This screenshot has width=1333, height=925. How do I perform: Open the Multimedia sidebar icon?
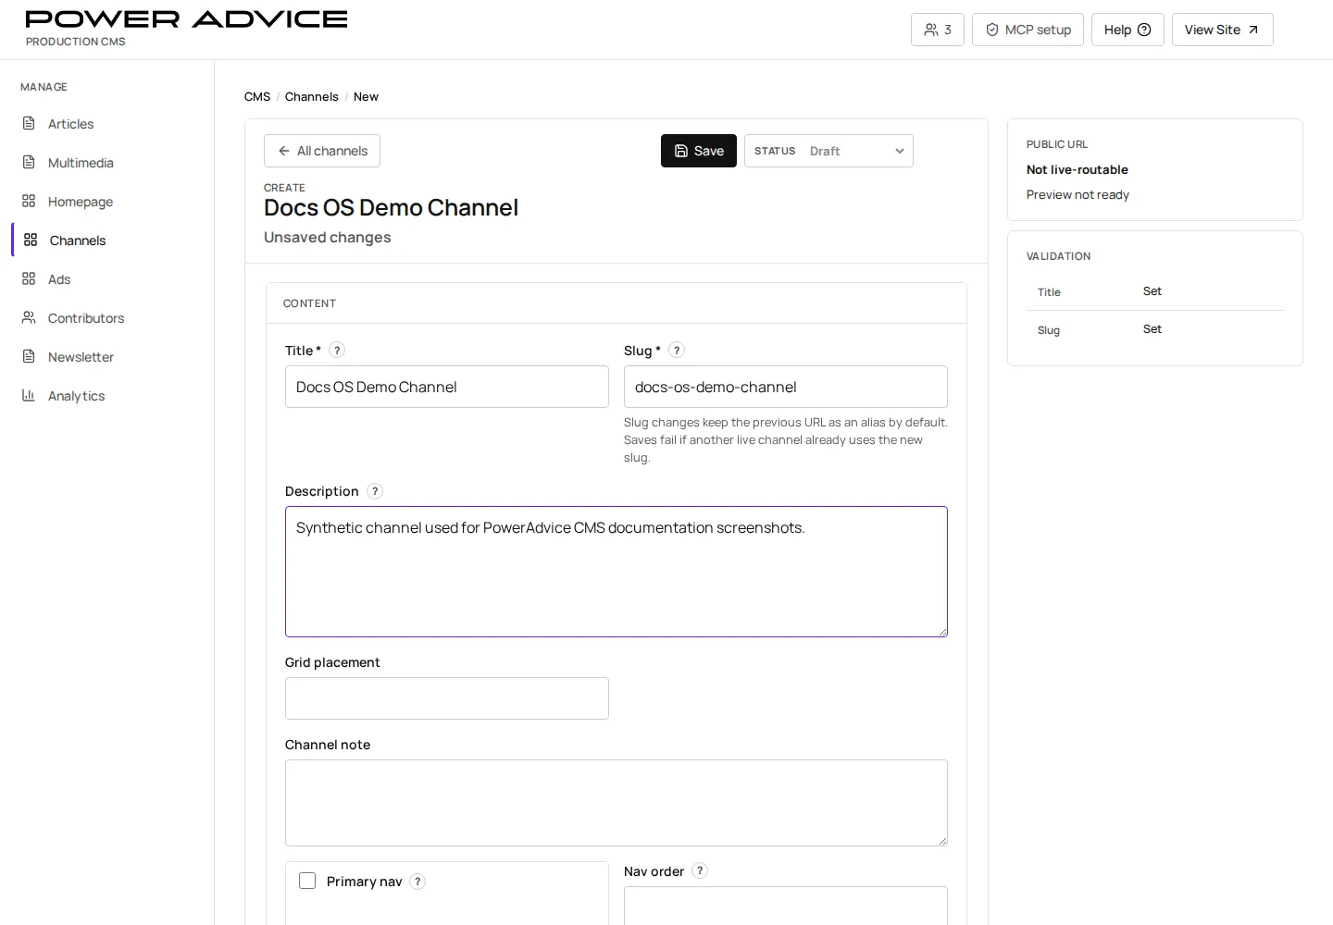coord(29,162)
